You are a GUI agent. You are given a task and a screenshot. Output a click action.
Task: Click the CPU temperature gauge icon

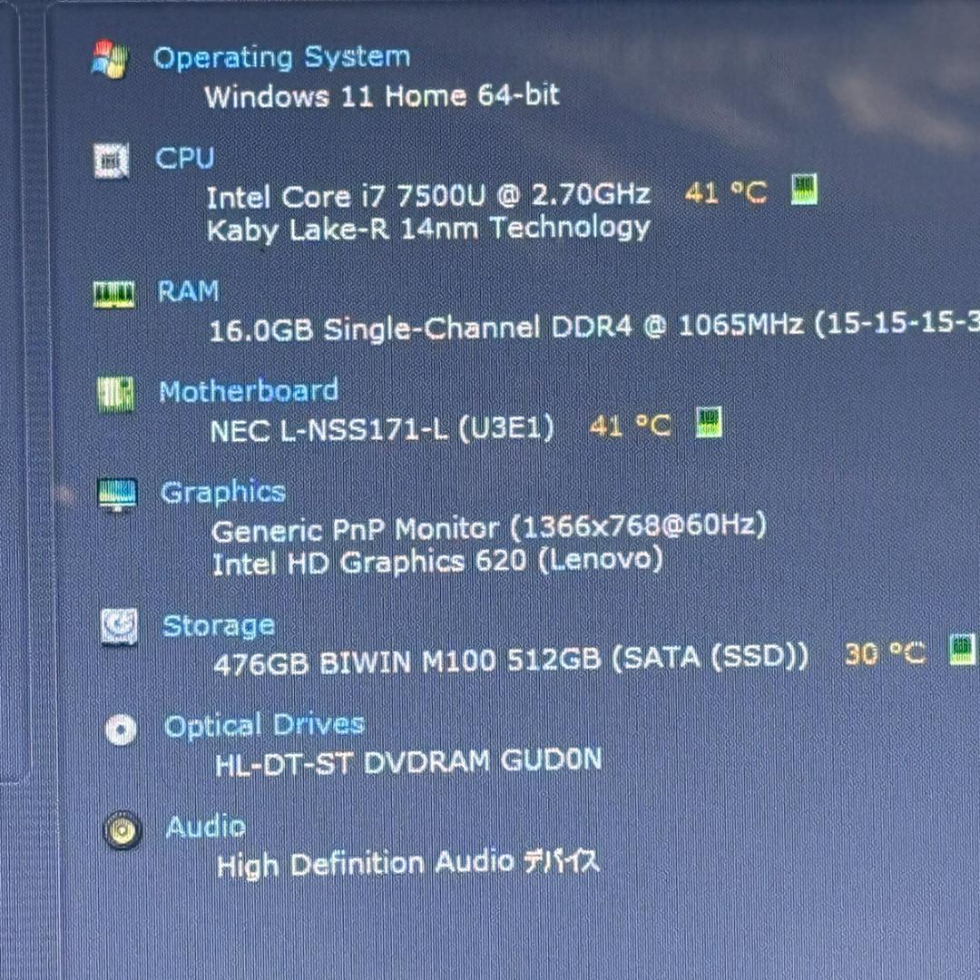pos(804,190)
